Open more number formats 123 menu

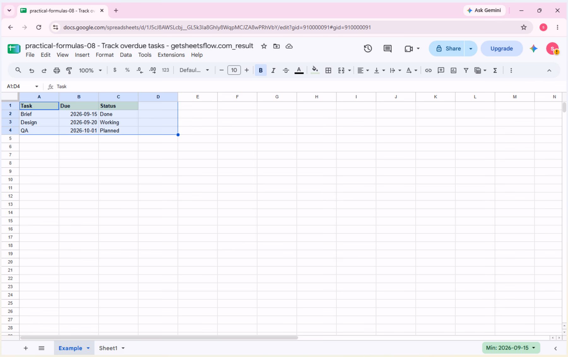[x=165, y=70]
